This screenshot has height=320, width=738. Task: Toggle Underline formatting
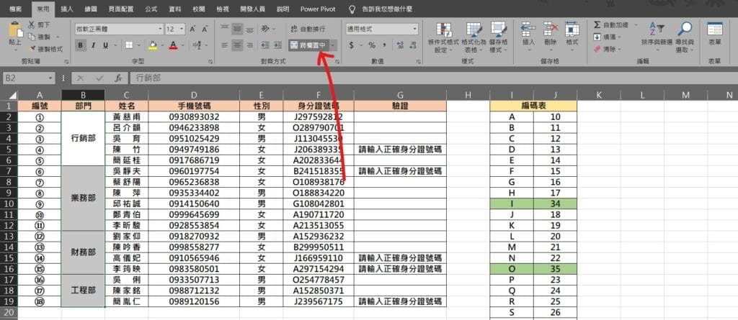[105, 45]
